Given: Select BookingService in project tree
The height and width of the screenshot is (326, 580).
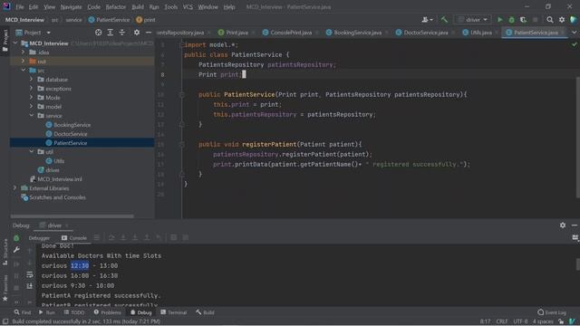Looking at the screenshot, I should (x=72, y=125).
